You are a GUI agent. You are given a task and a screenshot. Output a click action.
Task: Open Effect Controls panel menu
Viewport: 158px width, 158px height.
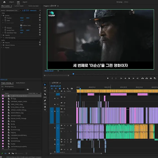pyautogui.click(x=11, y=6)
